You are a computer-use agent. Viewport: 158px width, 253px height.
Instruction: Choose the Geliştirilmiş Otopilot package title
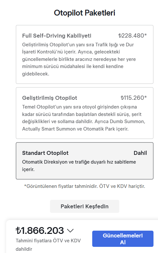(50, 98)
